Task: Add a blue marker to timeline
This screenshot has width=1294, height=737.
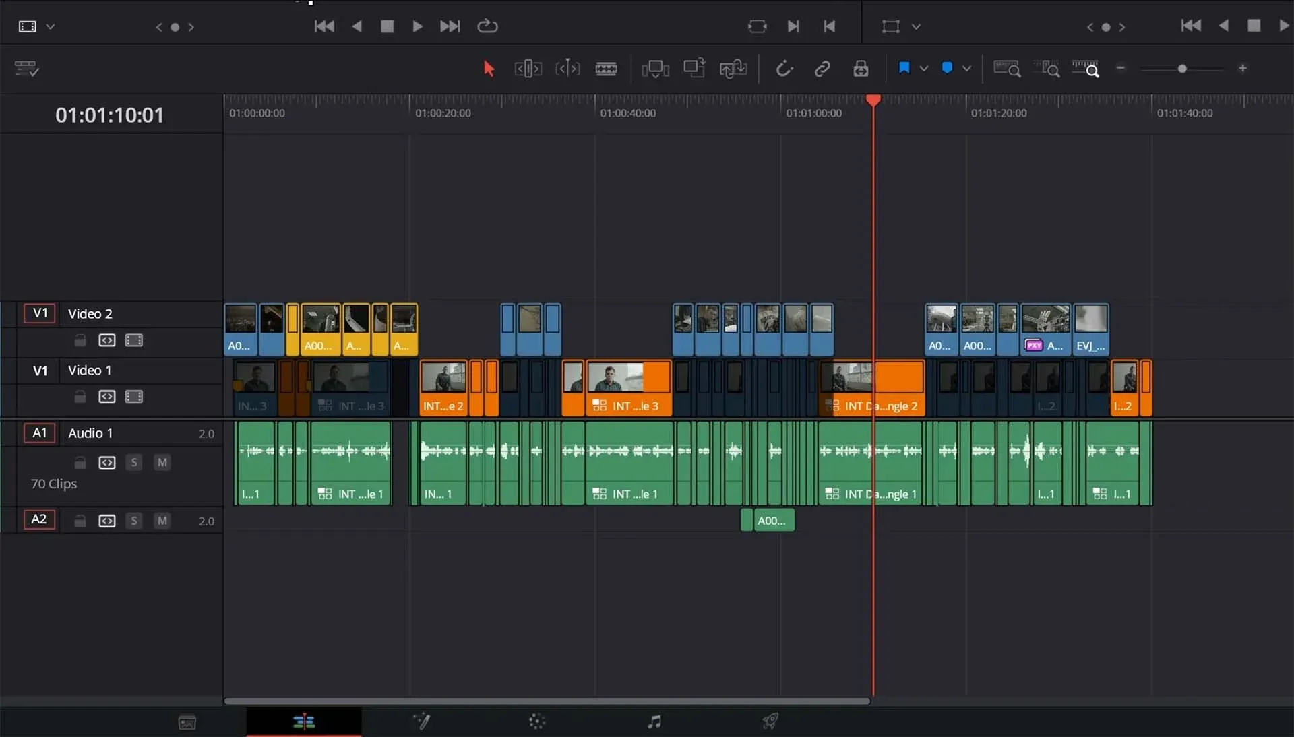Action: [x=947, y=68]
